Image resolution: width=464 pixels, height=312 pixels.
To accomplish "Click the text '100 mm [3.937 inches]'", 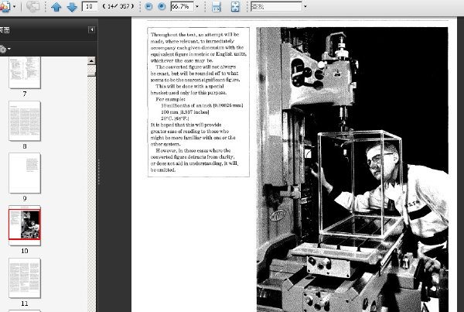I will 185,112.
